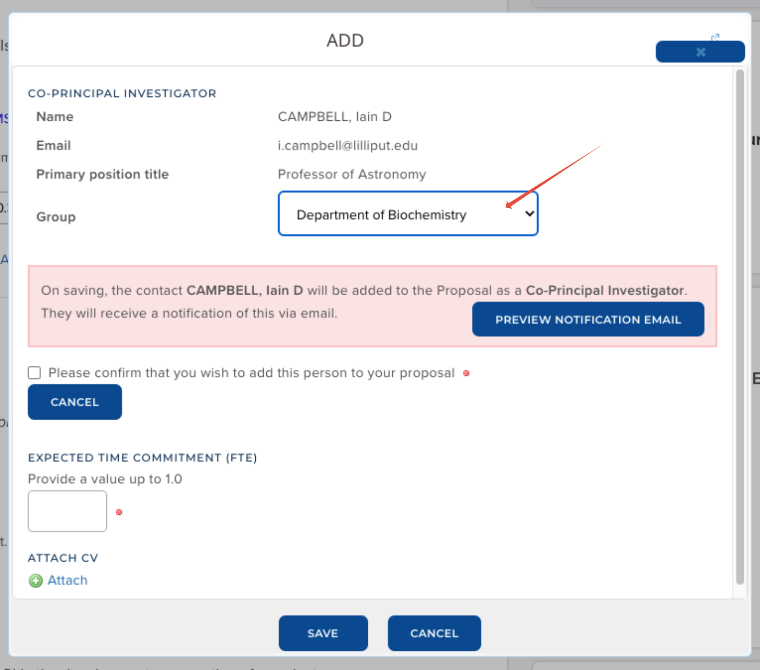The image size is (760, 670).
Task: Save the co-principal investigator
Action: point(323,633)
